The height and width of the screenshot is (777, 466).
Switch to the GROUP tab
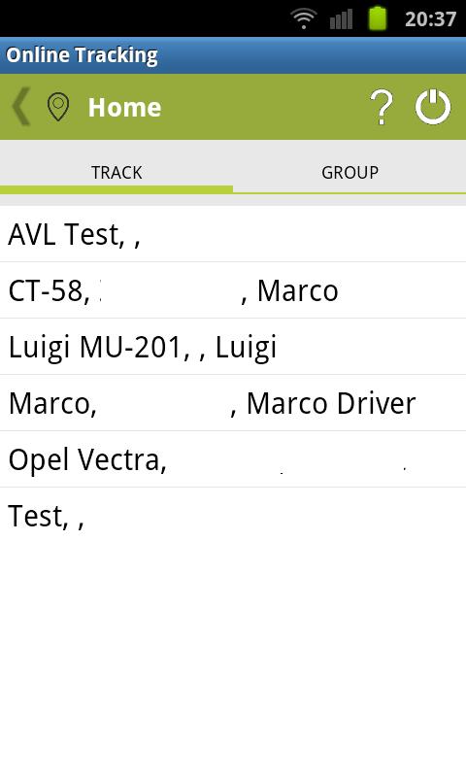pyautogui.click(x=349, y=173)
